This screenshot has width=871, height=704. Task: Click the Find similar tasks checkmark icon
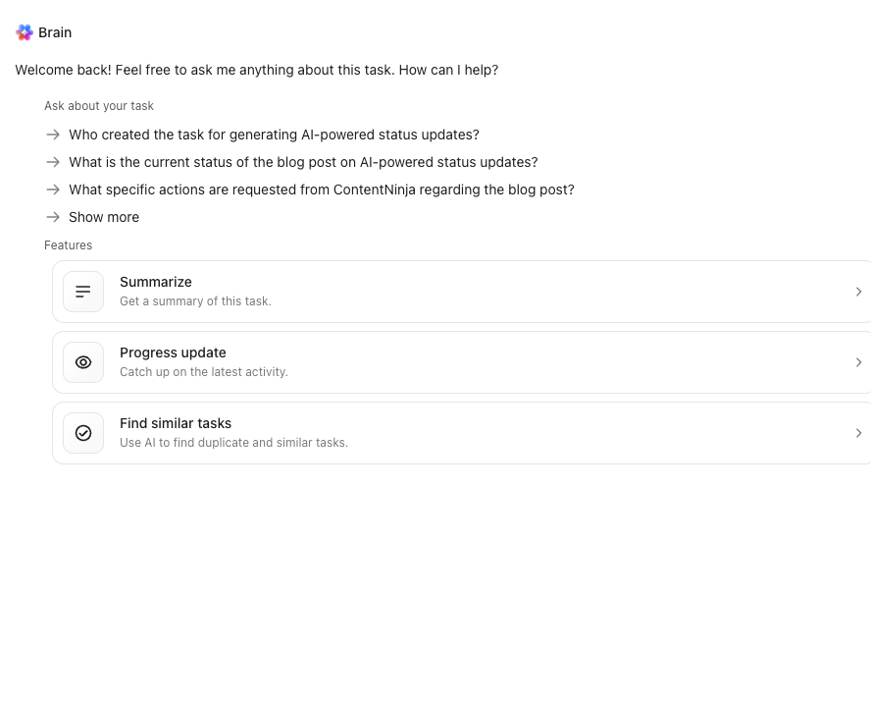point(83,433)
